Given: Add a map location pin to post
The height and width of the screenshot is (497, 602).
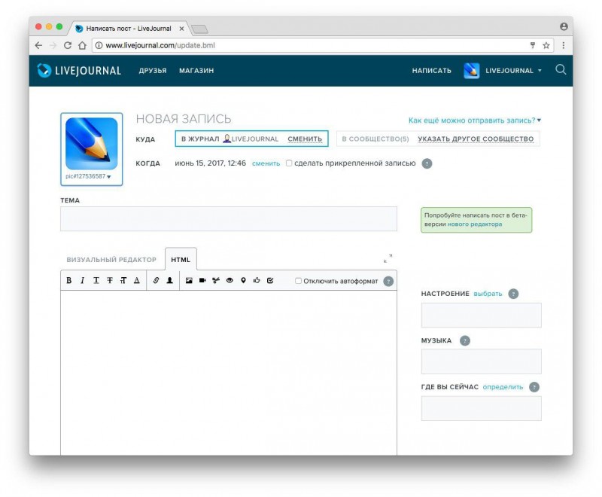Looking at the screenshot, I should pyautogui.click(x=243, y=281).
